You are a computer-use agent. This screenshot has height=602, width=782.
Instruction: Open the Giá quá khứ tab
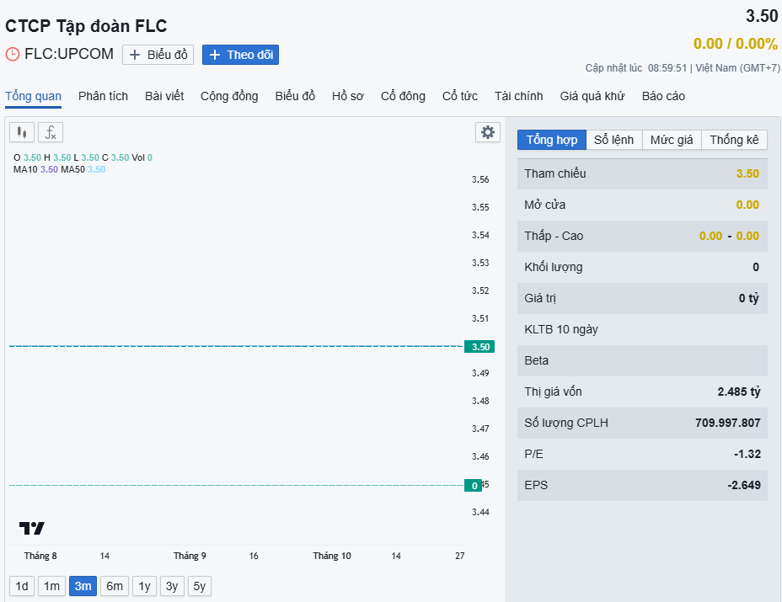coord(592,96)
